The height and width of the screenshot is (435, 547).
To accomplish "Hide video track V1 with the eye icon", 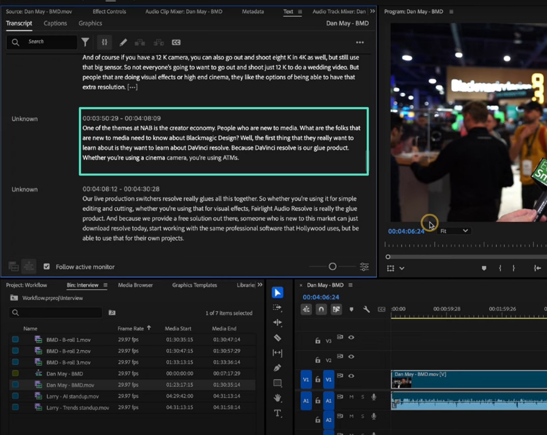I will (x=351, y=376).
